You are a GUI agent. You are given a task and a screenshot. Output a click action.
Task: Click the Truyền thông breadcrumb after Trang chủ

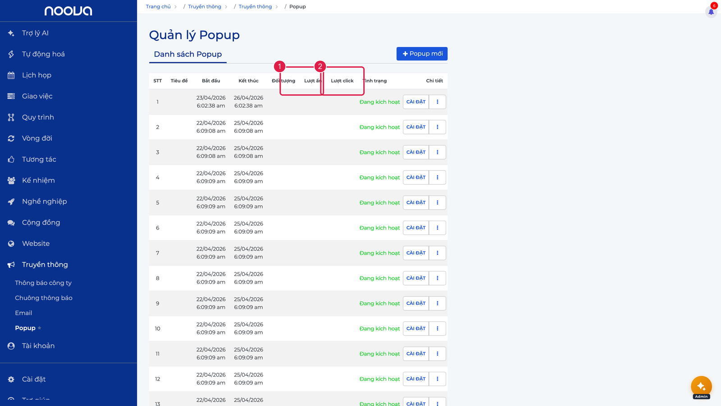(x=205, y=7)
